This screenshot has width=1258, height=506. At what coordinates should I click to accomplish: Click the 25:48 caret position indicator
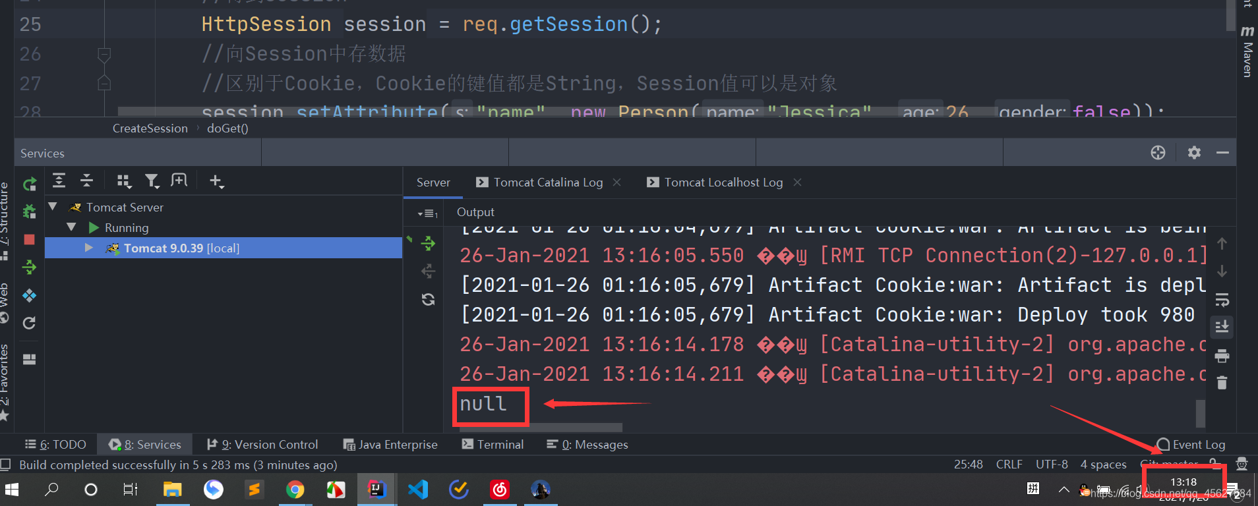pos(968,464)
